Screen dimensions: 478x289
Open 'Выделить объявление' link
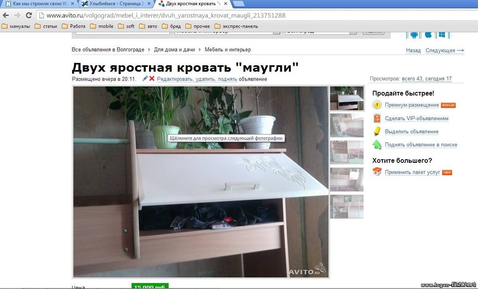coord(411,131)
